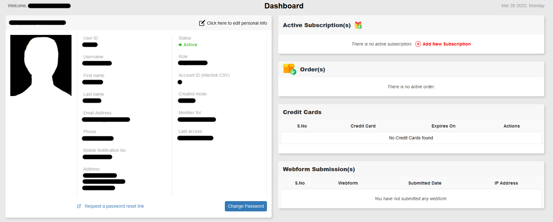Click the Change Password button

(x=246, y=206)
